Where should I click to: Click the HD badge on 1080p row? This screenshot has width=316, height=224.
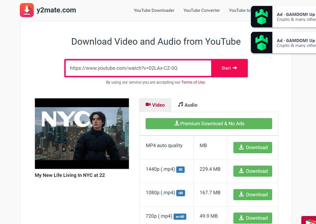(x=181, y=193)
